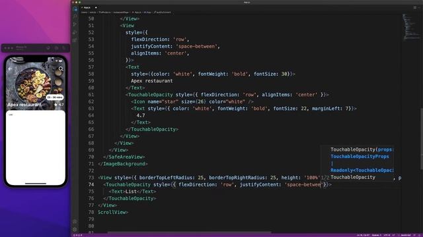Open the Manage gear in the activity bar

(75, 229)
